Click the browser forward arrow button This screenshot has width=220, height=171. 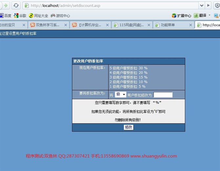point(5,5)
